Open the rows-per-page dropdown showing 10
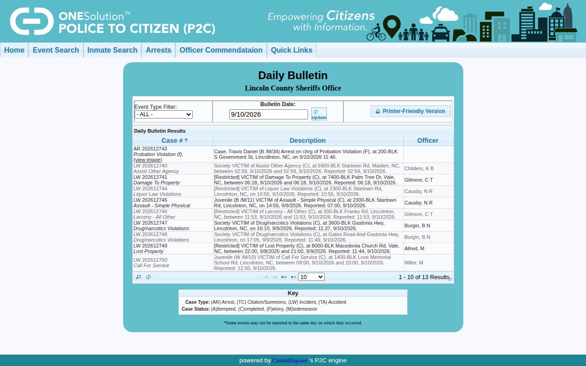The width and height of the screenshot is (586, 366). (311, 277)
